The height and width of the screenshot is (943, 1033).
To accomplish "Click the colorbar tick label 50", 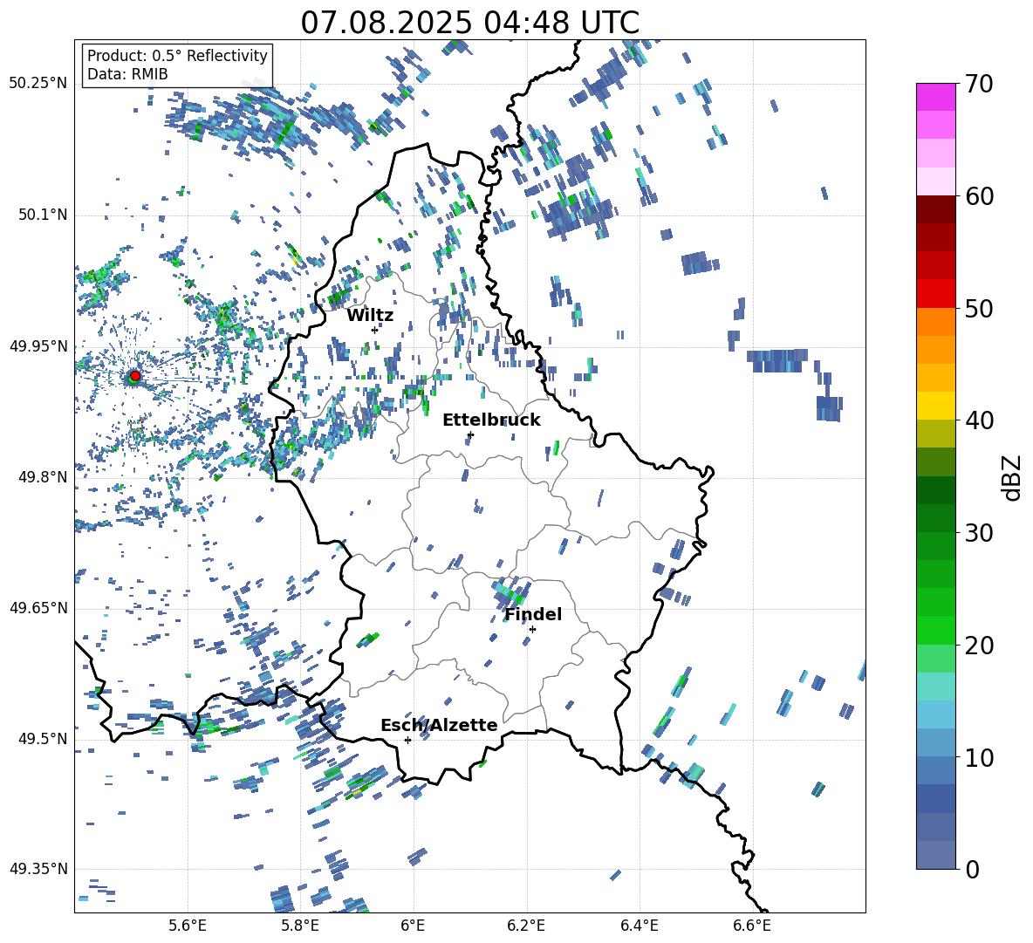I will coord(979,308).
